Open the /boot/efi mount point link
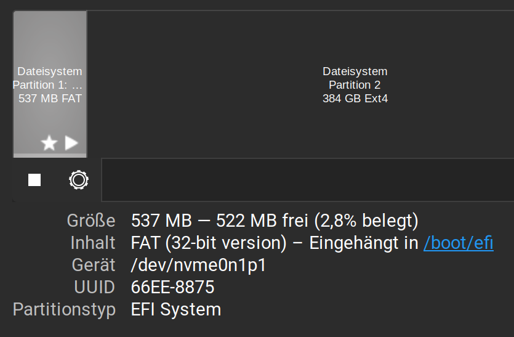 click(x=458, y=243)
